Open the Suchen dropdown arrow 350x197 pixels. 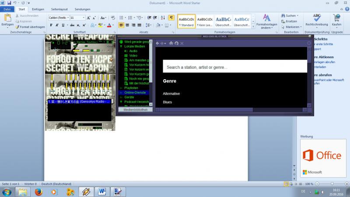pos(298,16)
